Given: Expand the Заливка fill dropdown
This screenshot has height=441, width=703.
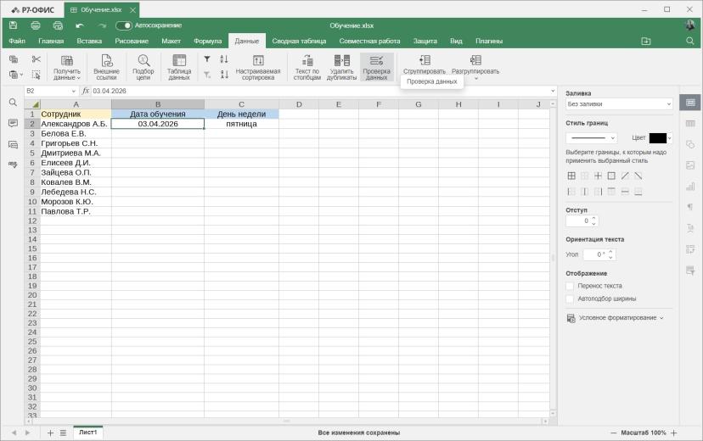Looking at the screenshot, I should pyautogui.click(x=619, y=103).
